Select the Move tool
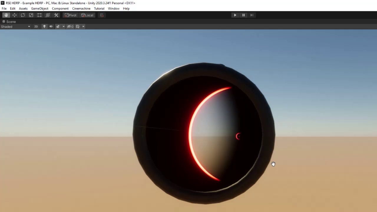 point(14,15)
